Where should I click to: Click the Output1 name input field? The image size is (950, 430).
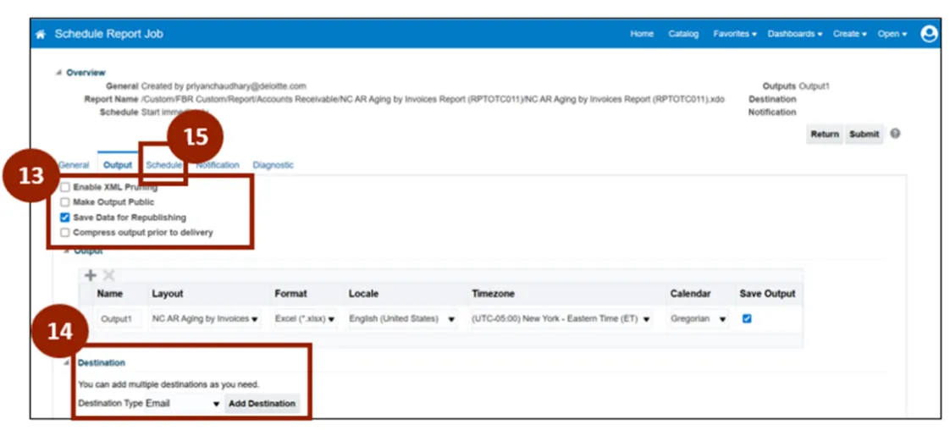[x=119, y=318]
